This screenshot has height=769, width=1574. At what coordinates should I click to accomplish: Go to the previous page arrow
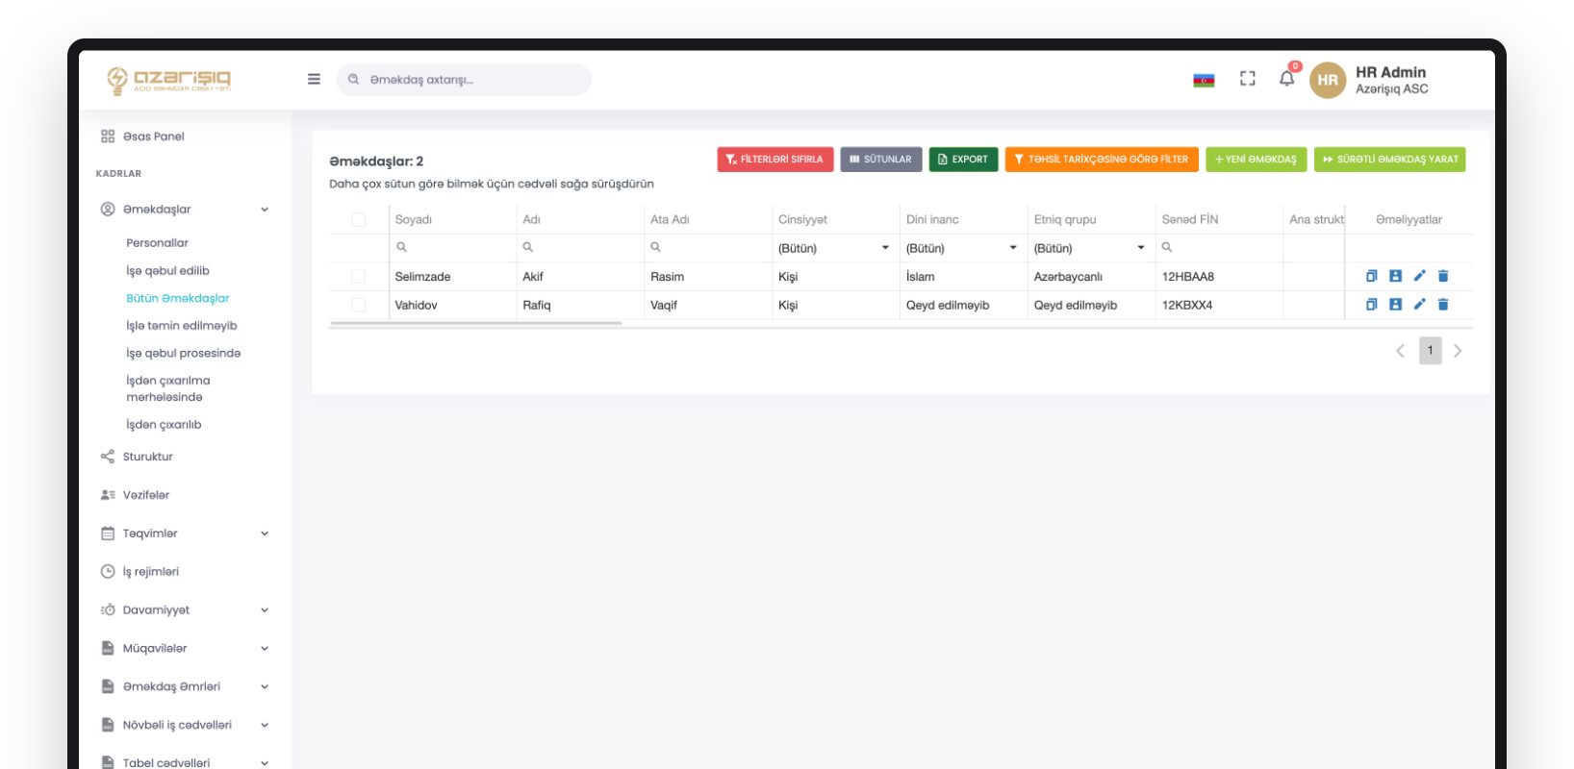[1400, 351]
